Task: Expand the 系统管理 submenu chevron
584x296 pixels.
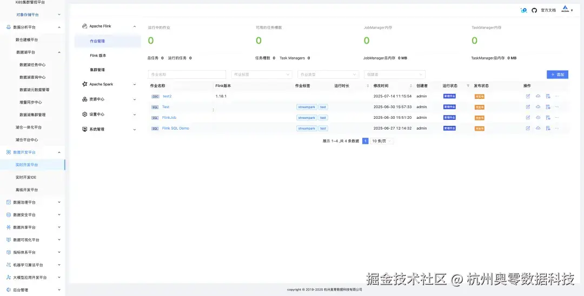Action: [x=135, y=130]
